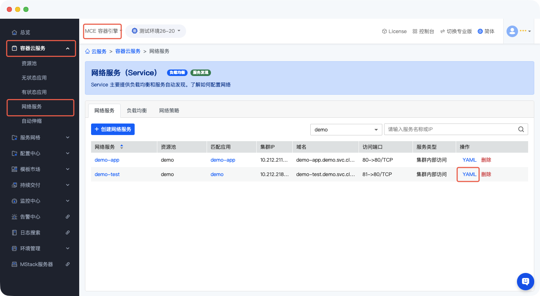This screenshot has height=296, width=540.
Task: Delete the demo-app service
Action: tap(486, 160)
